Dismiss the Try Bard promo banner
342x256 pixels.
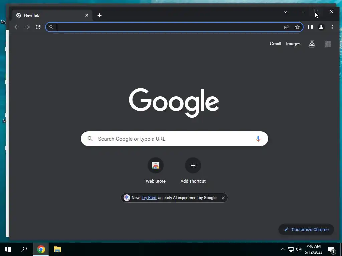tap(223, 198)
